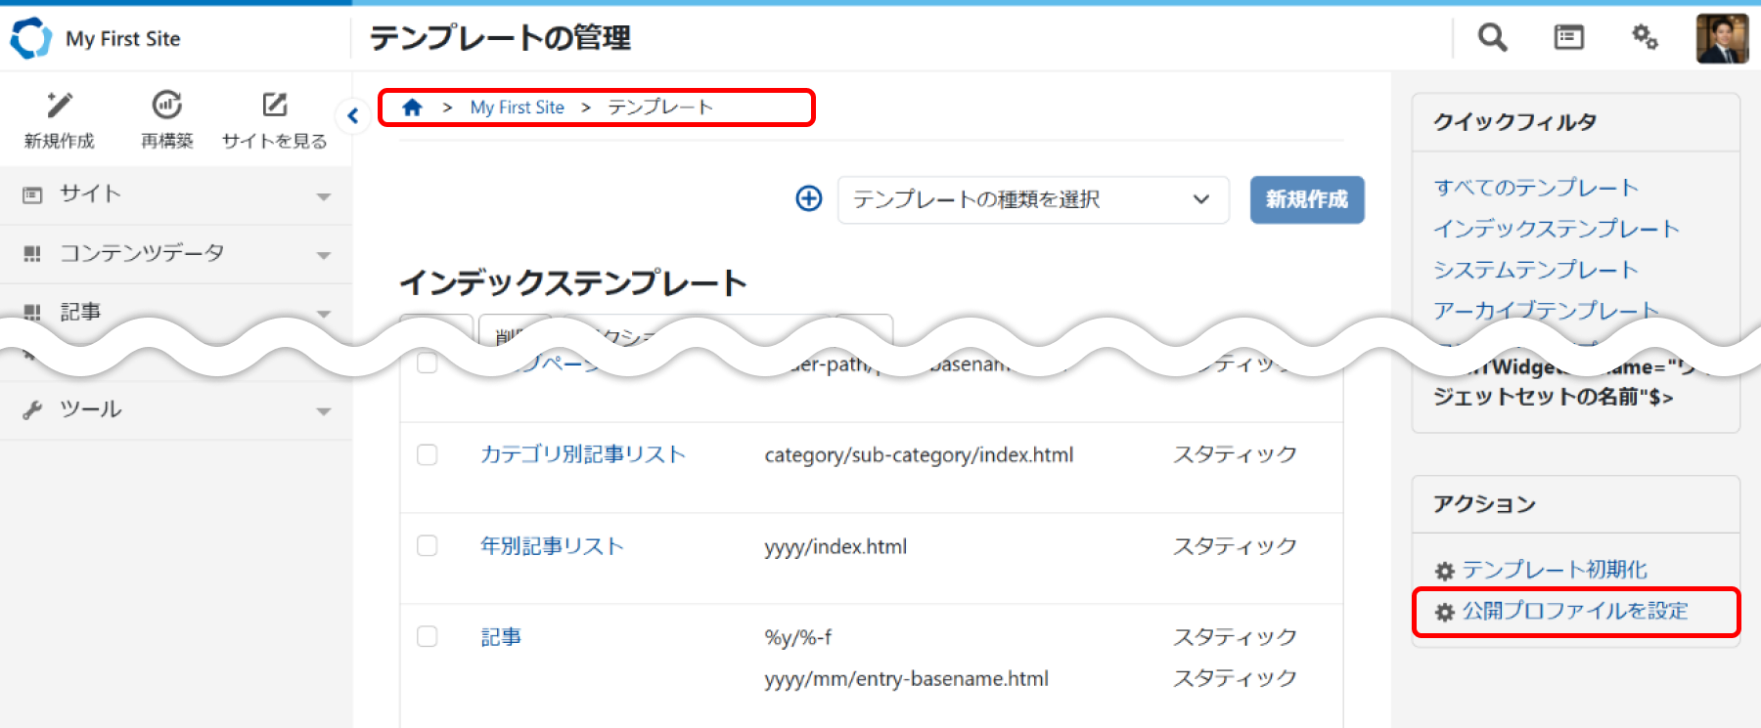Check the 年別記事リスト checkbox

pos(428,546)
